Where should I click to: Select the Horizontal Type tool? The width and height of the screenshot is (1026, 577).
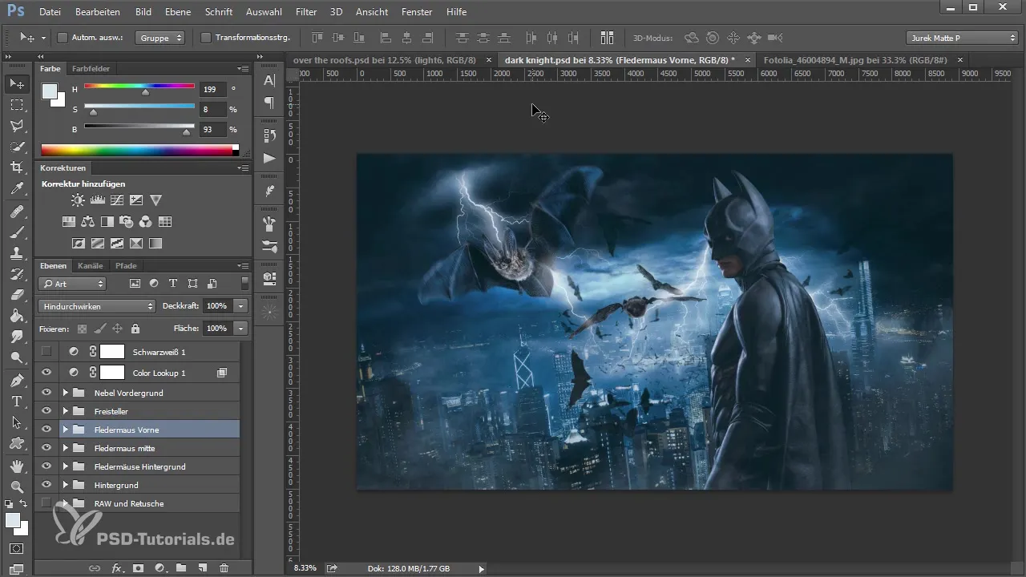[17, 401]
